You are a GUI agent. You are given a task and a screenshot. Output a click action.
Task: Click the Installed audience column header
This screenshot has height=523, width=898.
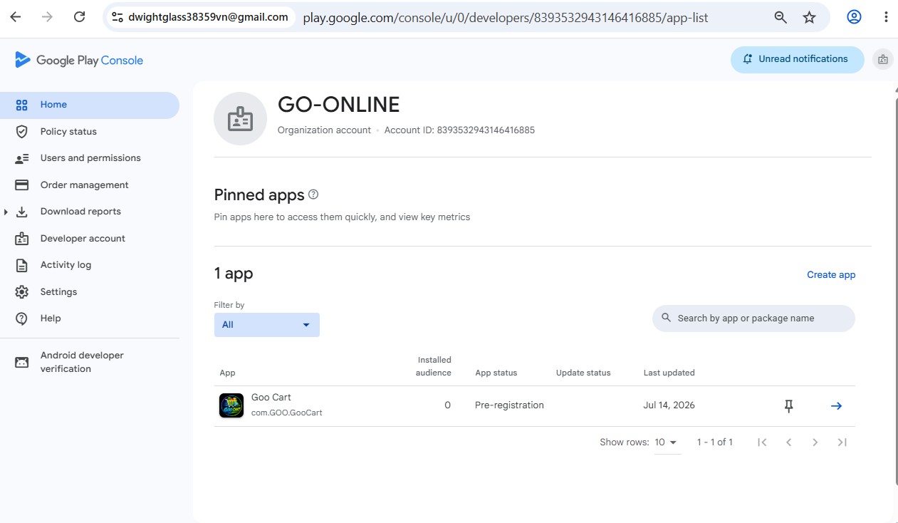click(x=434, y=366)
